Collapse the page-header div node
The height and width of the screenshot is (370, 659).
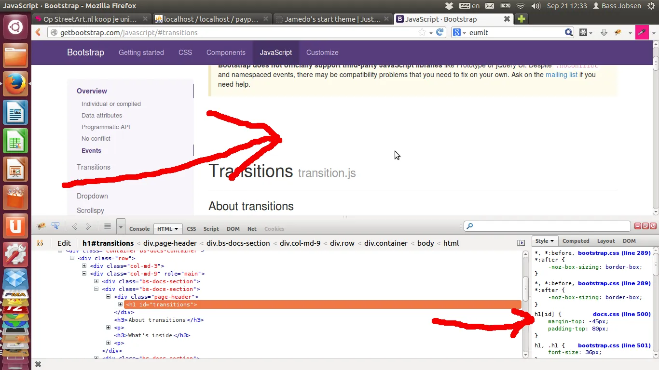tap(108, 297)
